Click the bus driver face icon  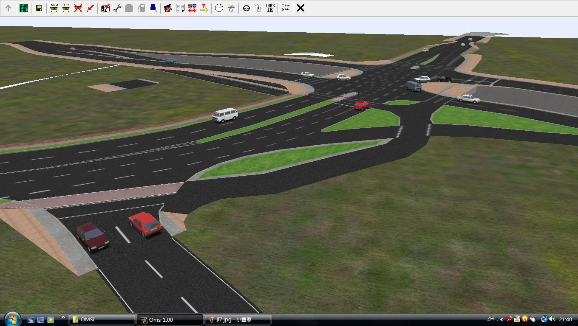(x=168, y=8)
